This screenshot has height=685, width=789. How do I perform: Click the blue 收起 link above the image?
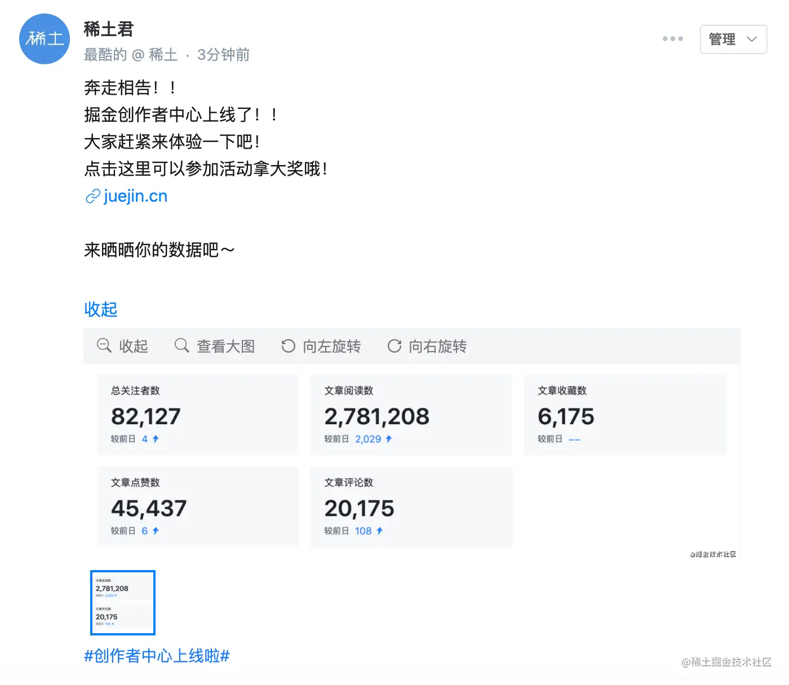click(101, 309)
